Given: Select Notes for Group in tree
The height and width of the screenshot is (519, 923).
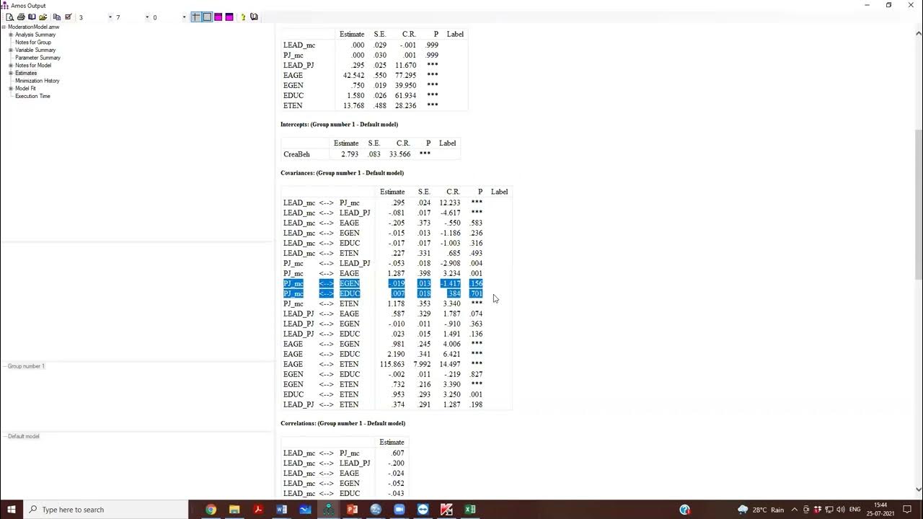Looking at the screenshot, I should 33,43.
